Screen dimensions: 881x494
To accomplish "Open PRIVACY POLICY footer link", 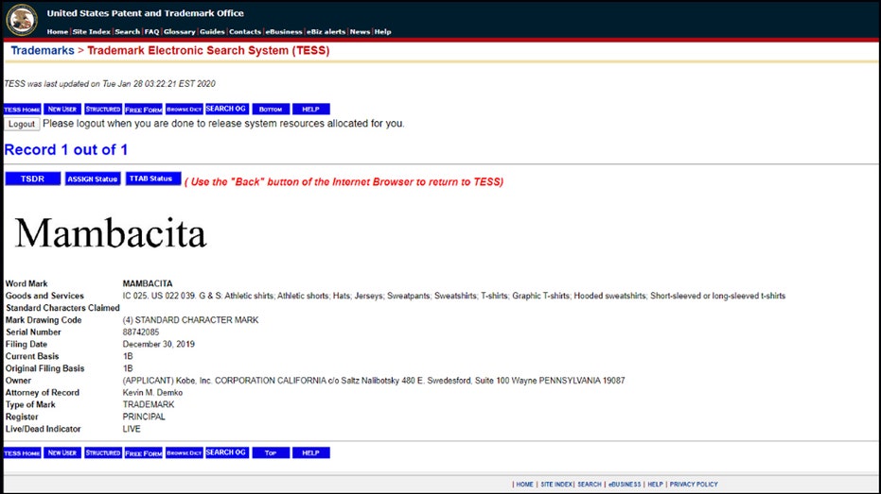I will 694,485.
